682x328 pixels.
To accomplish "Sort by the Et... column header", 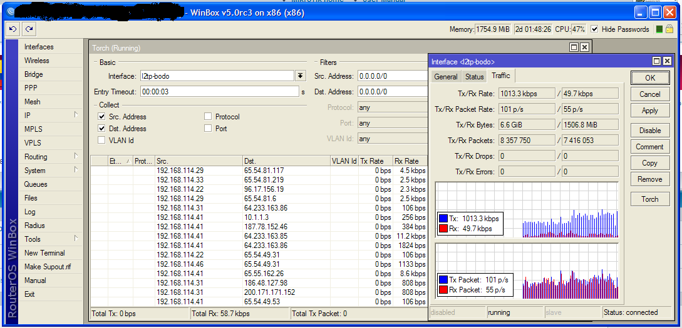I will (120, 161).
